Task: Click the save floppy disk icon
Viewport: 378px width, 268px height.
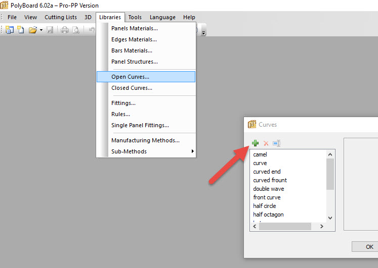Action: pos(50,30)
